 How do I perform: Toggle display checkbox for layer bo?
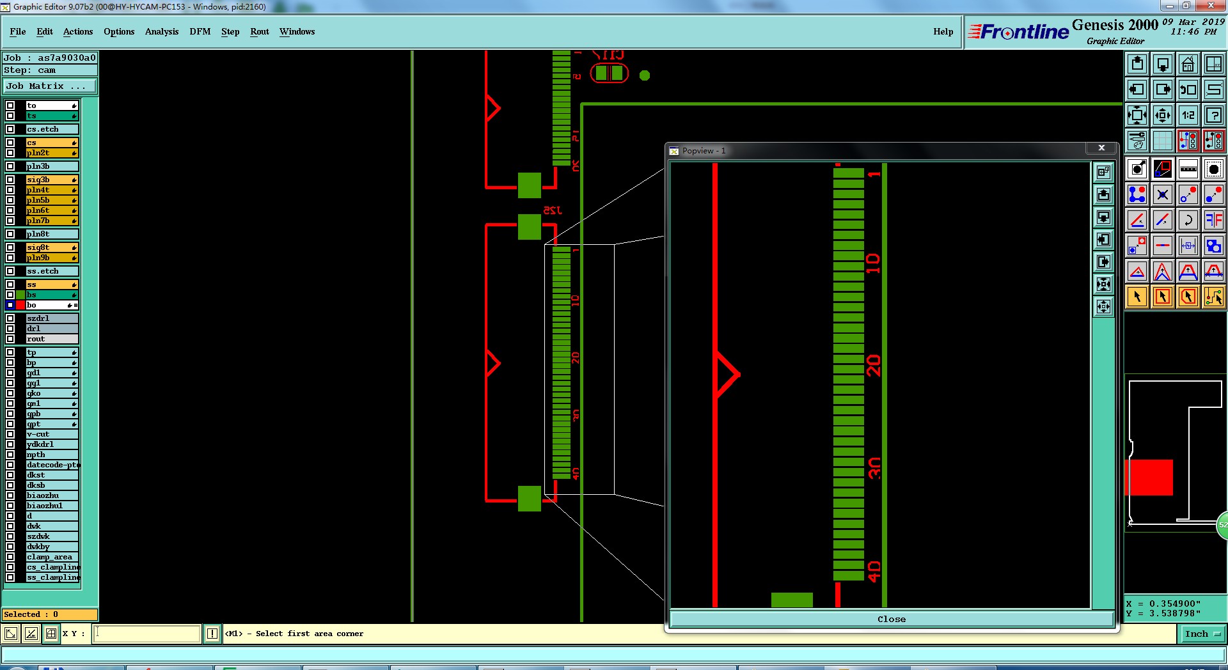(x=10, y=305)
